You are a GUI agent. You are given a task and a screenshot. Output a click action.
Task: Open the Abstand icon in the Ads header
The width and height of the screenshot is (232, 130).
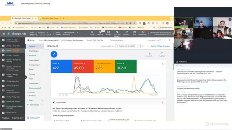click(x=100, y=33)
